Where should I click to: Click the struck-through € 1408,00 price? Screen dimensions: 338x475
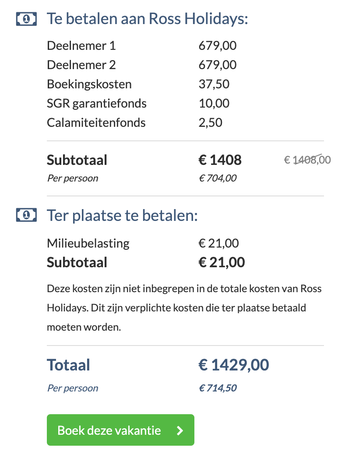(x=307, y=159)
